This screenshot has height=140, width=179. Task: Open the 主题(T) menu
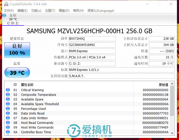[50, 11]
